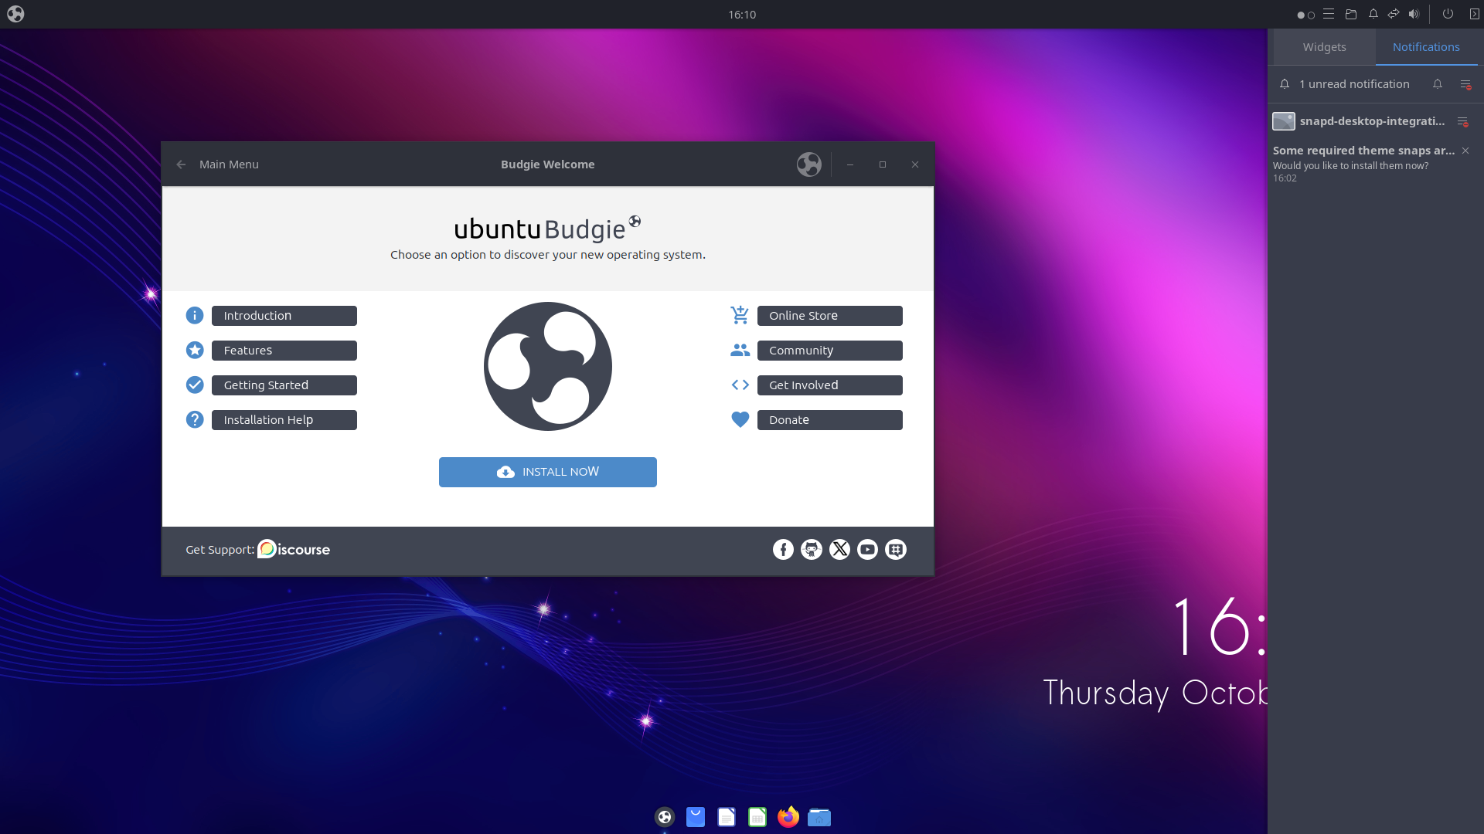Open the GitHub icon in the footer
This screenshot has height=834, width=1484.
point(812,549)
